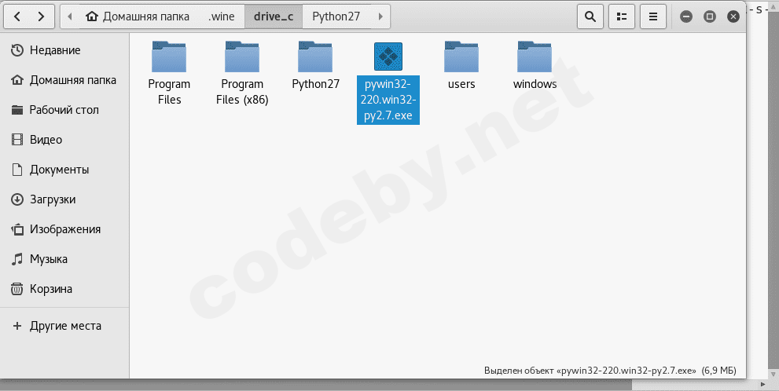Select drive_c in the path bar

pos(274,16)
